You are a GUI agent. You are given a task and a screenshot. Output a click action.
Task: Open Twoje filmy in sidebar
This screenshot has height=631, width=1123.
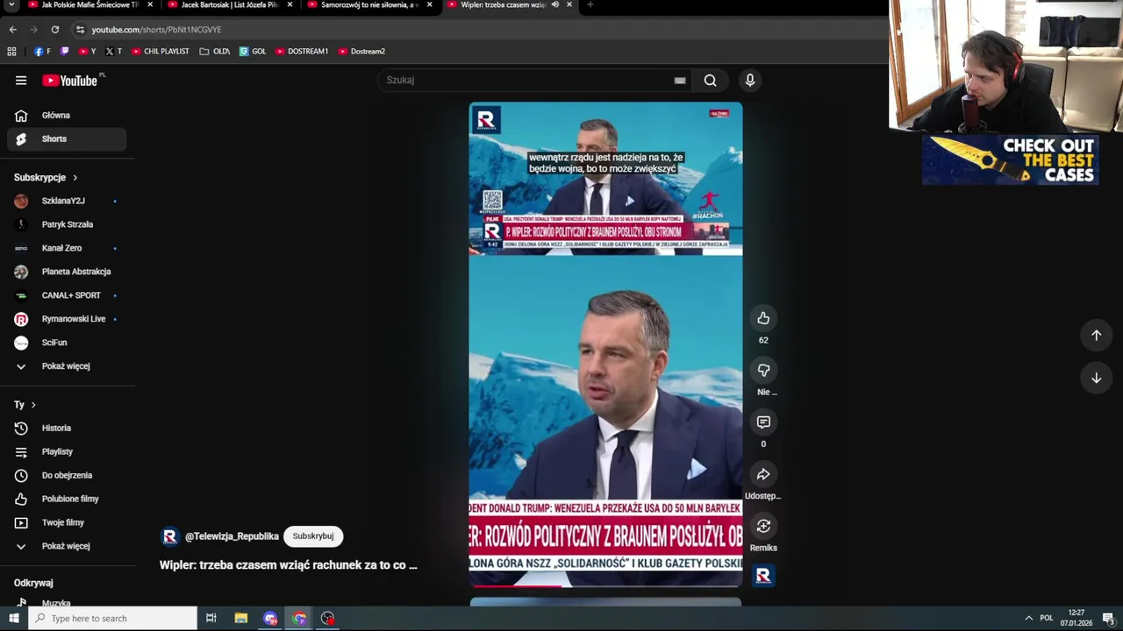[67, 523]
